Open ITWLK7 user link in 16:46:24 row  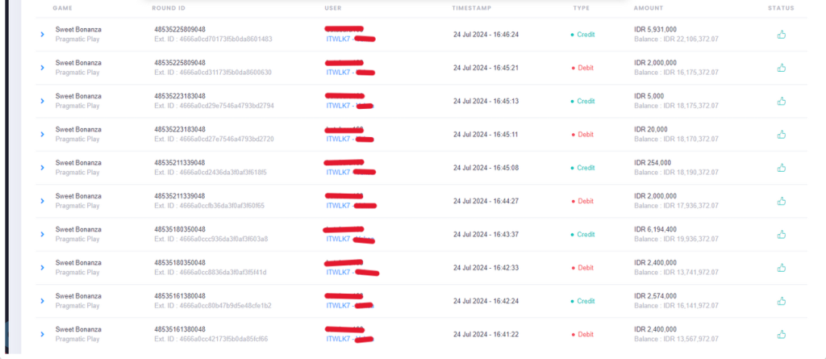coord(338,39)
